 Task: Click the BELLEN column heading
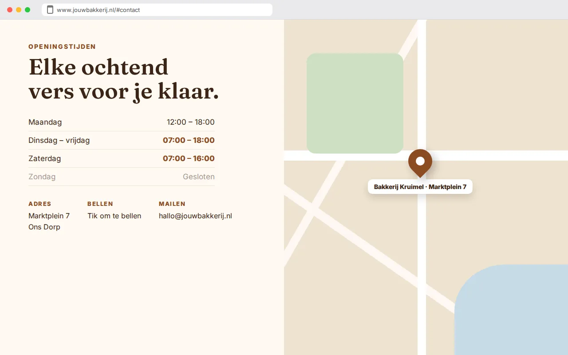[100, 204]
